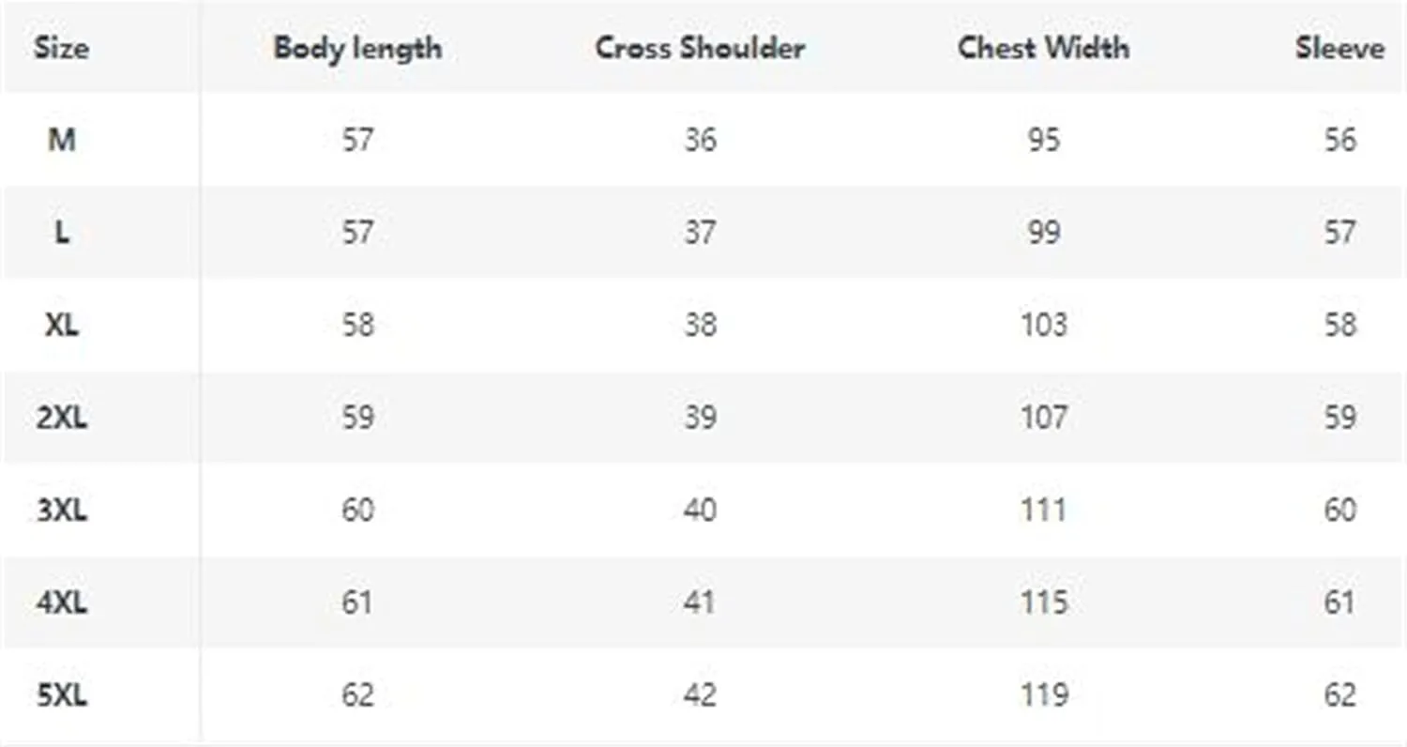This screenshot has height=747, width=1407.
Task: Click the Sleeve column header
Action: 1339,48
